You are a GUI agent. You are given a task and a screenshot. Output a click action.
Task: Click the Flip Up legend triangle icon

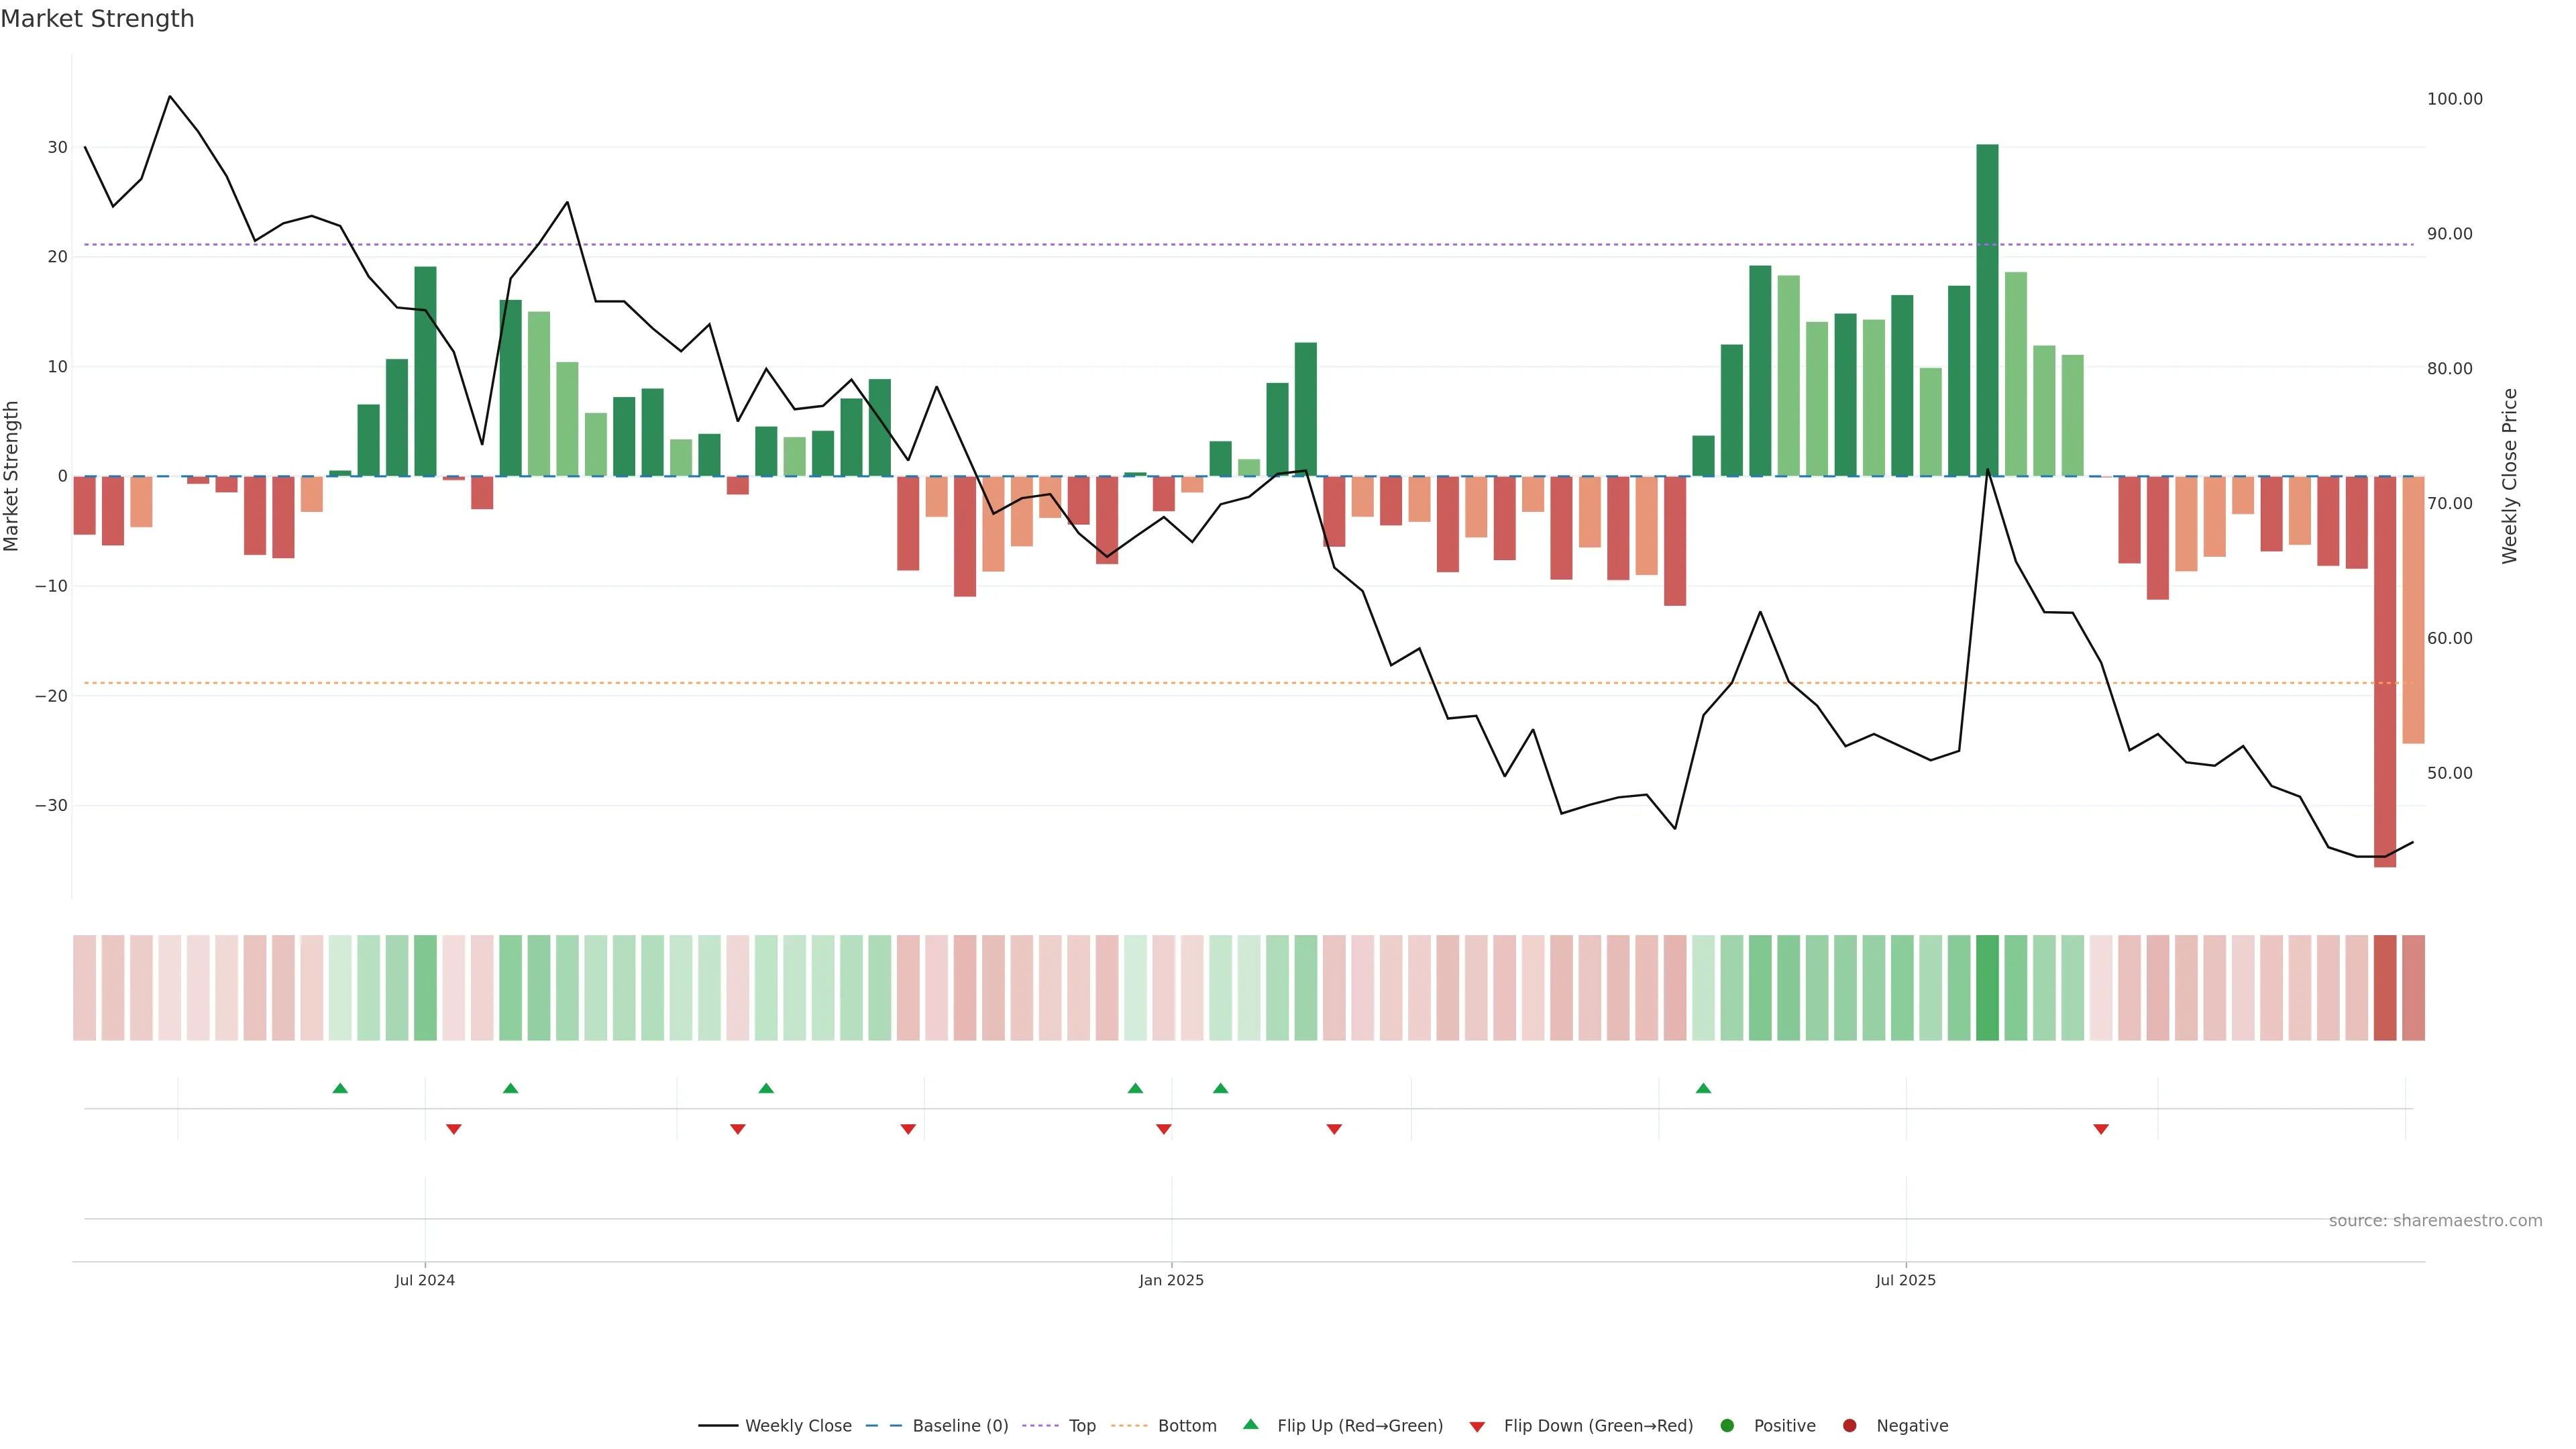click(1250, 1424)
